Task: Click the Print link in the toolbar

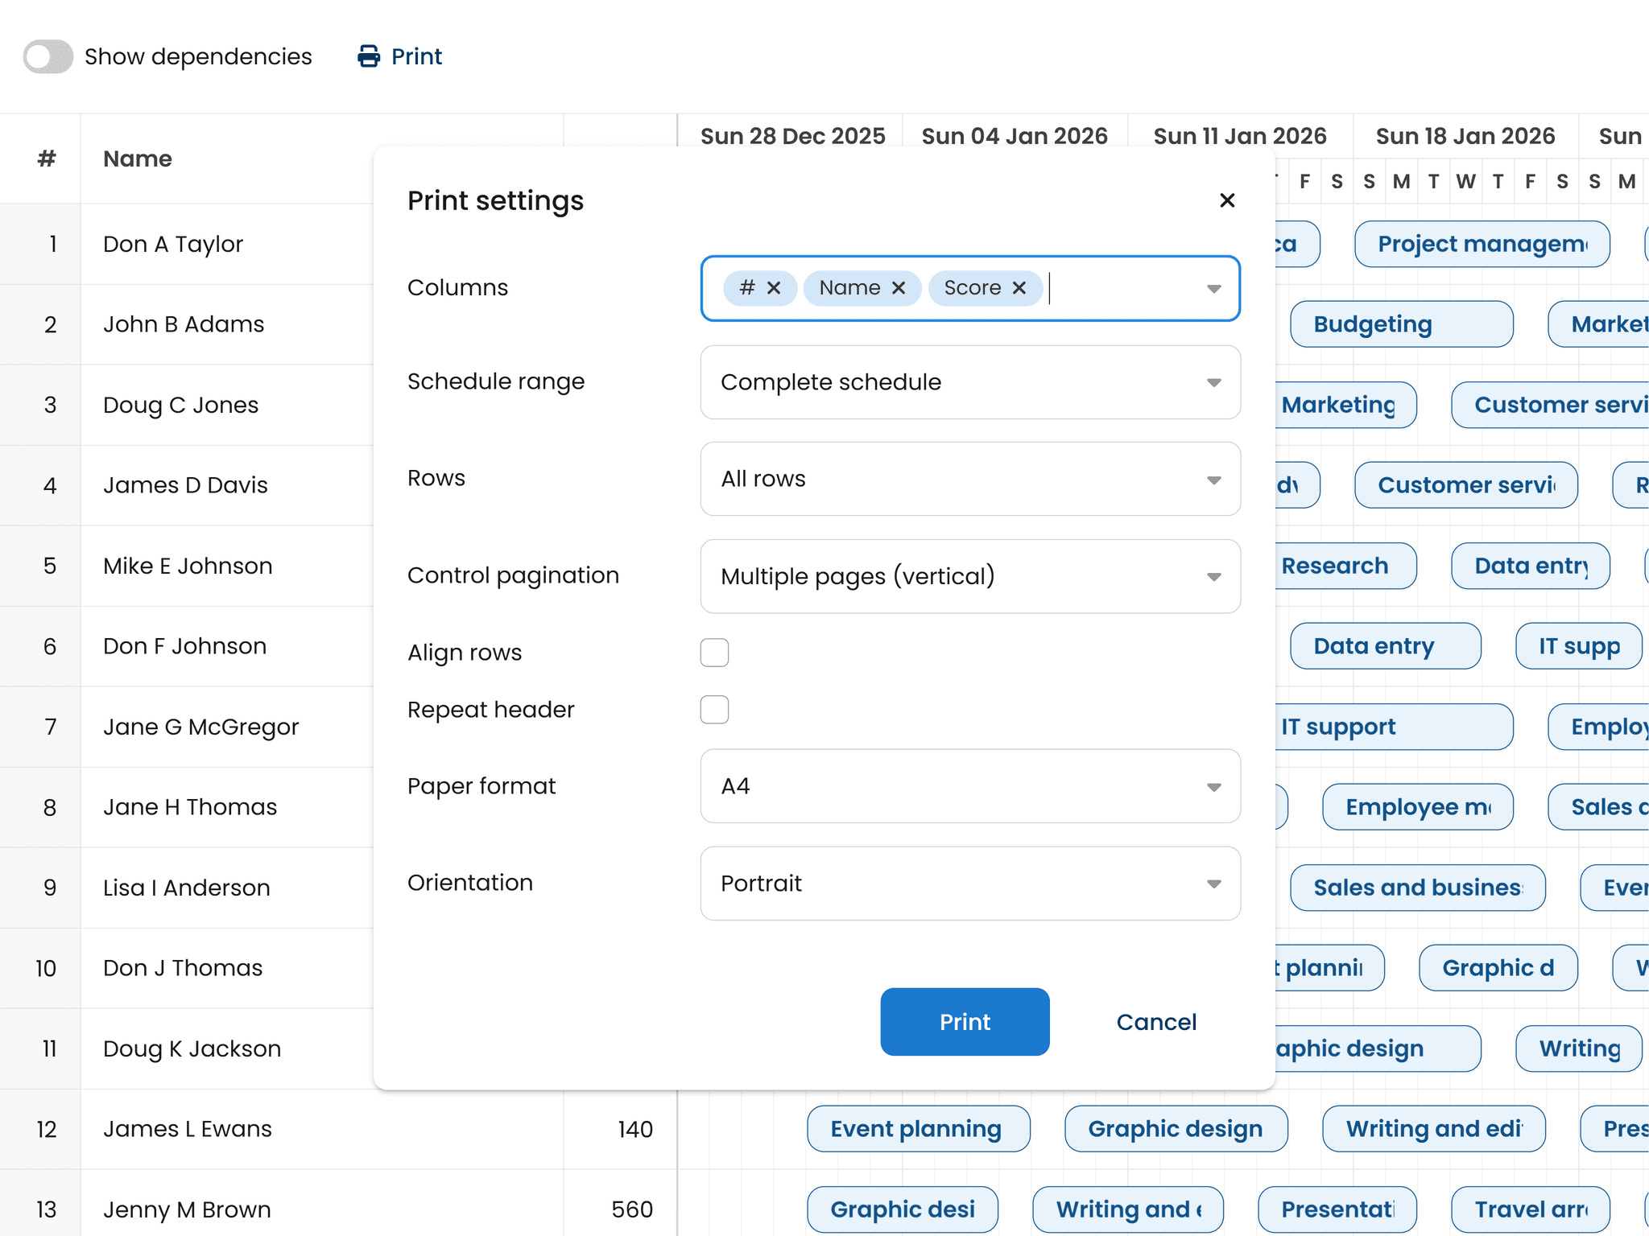Action: (x=417, y=56)
